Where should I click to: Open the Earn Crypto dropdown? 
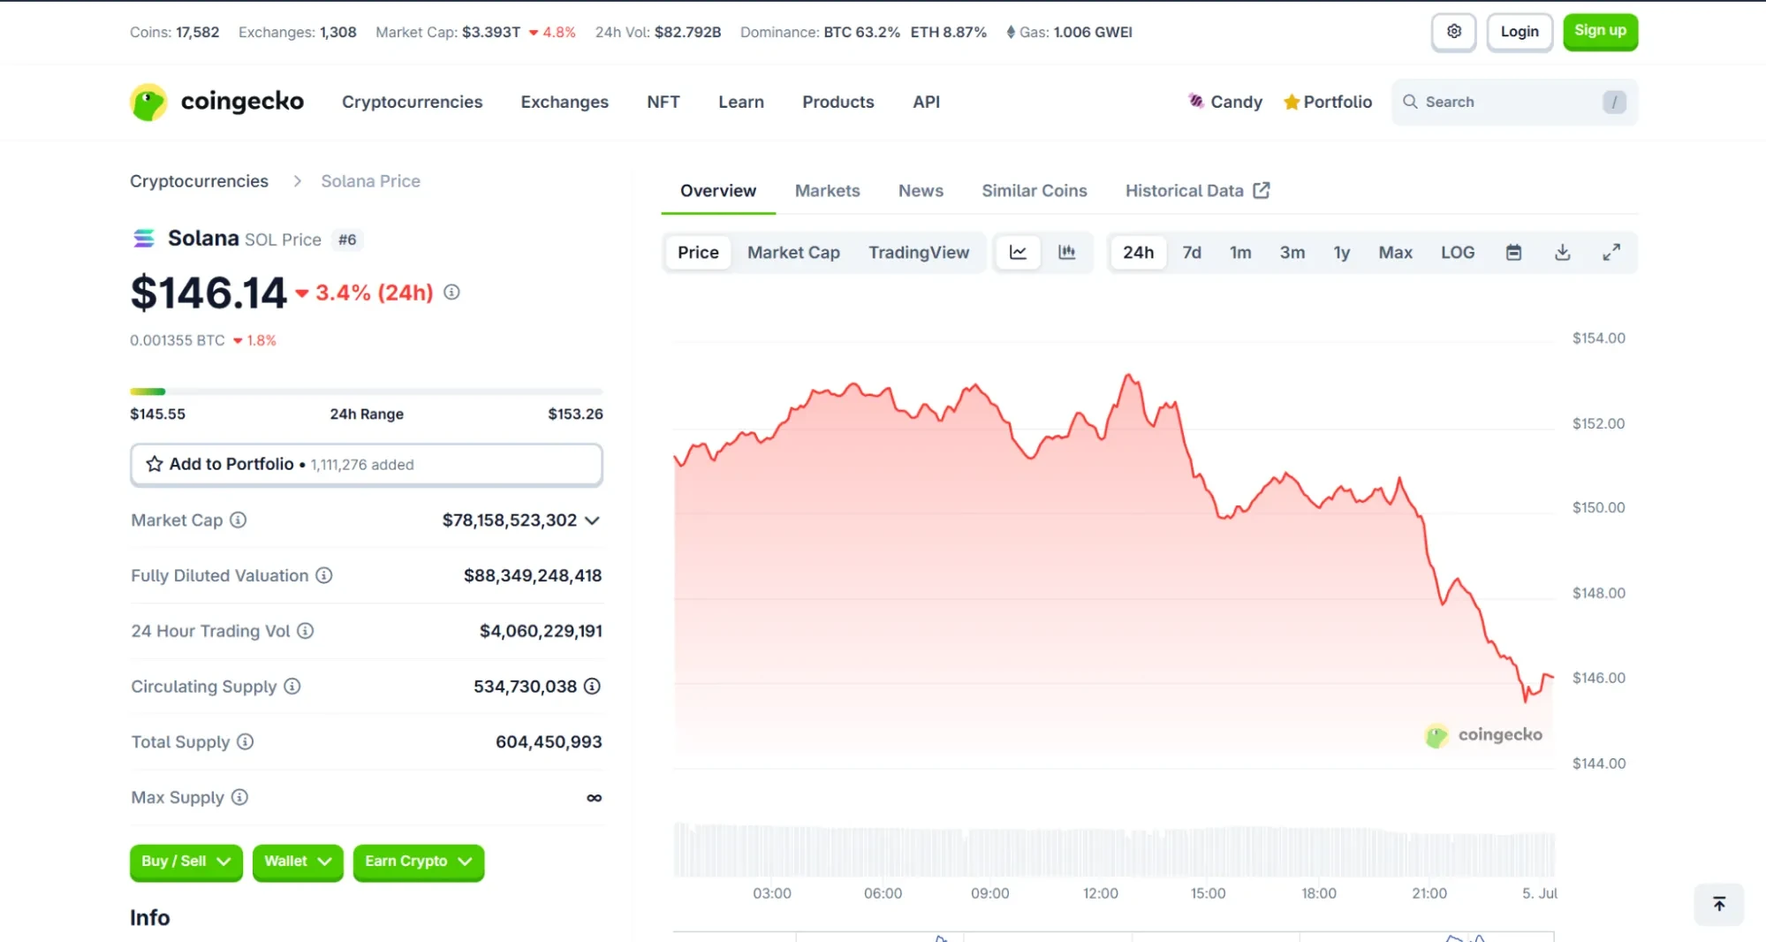pyautogui.click(x=419, y=862)
